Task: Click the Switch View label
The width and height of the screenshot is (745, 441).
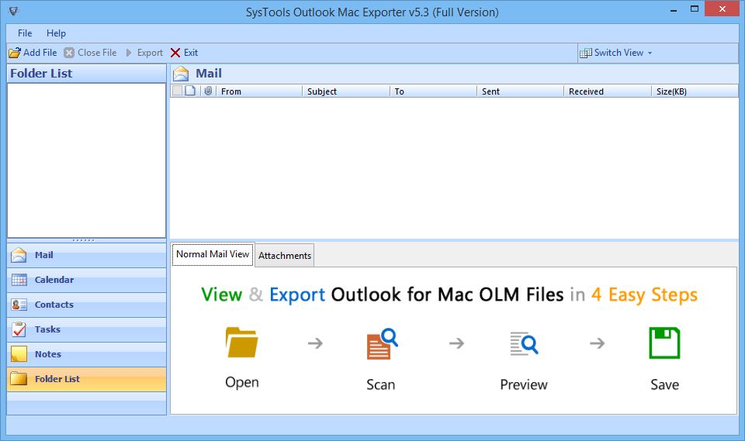Action: [x=619, y=53]
